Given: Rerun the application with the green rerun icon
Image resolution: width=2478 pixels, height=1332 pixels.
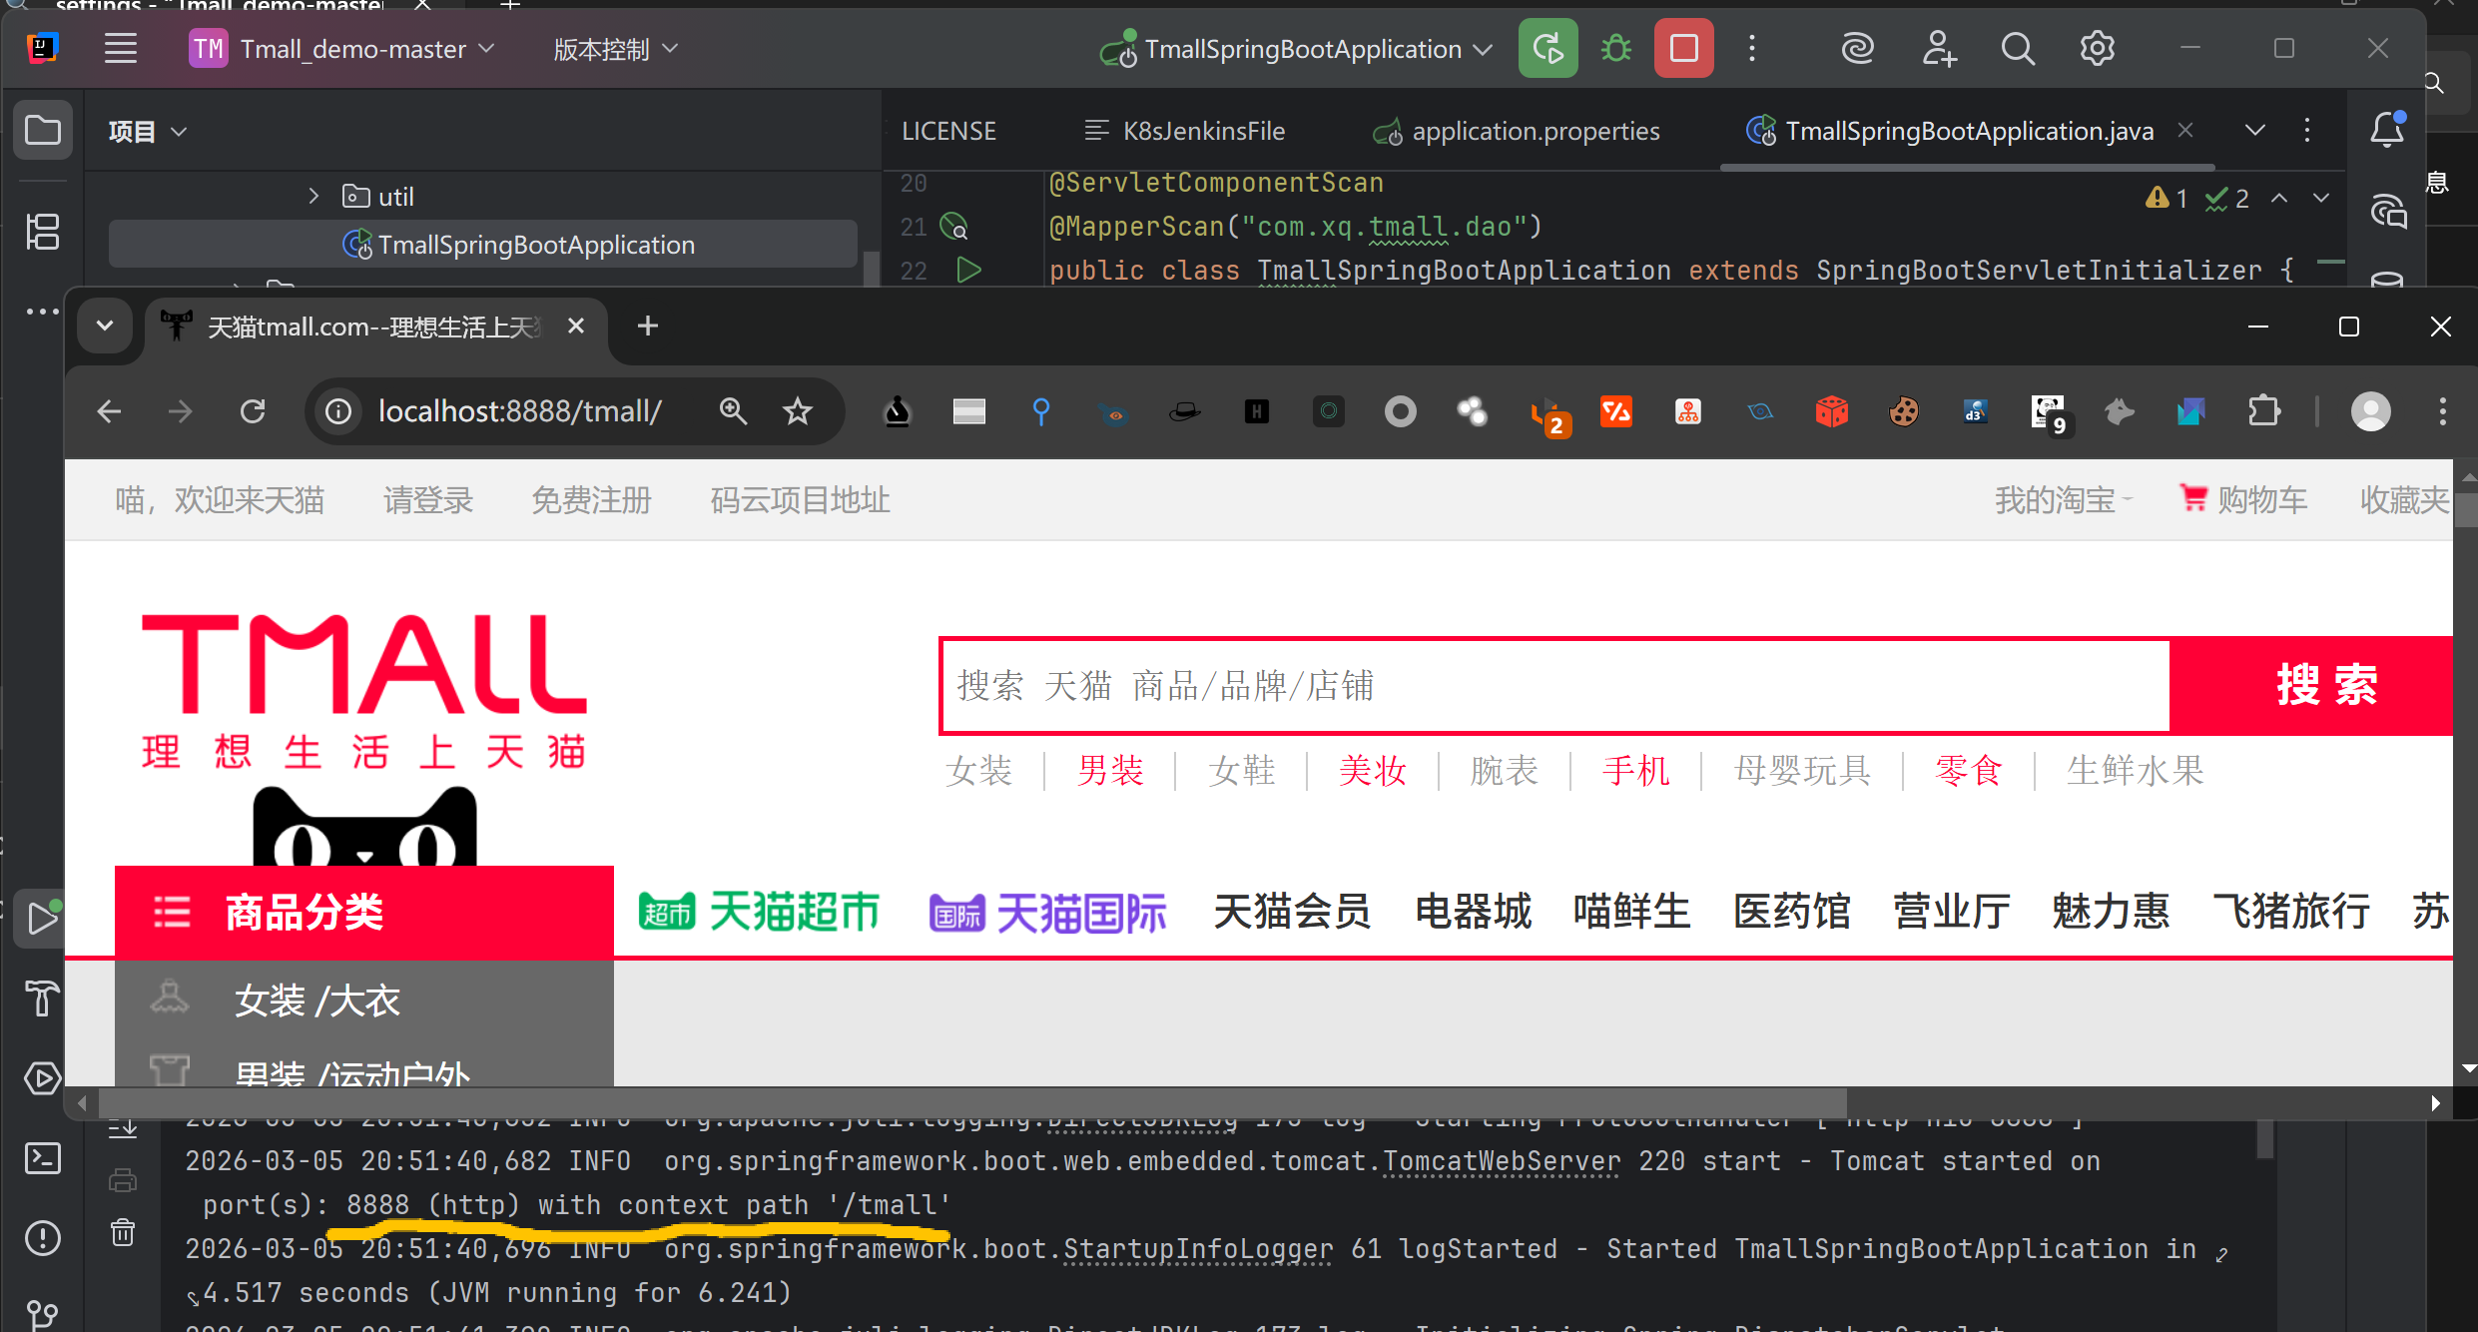Looking at the screenshot, I should click(x=1548, y=48).
